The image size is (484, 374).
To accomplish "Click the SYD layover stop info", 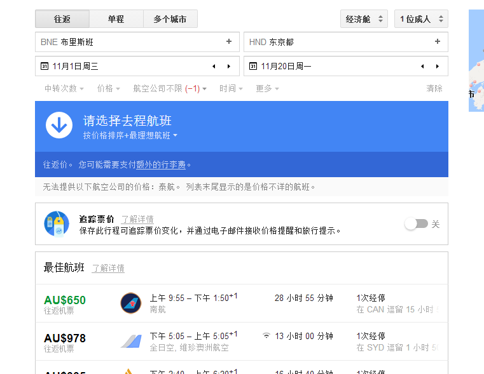I will (398, 347).
